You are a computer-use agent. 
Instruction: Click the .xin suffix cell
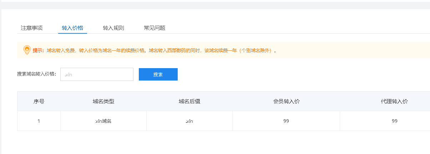point(189,121)
